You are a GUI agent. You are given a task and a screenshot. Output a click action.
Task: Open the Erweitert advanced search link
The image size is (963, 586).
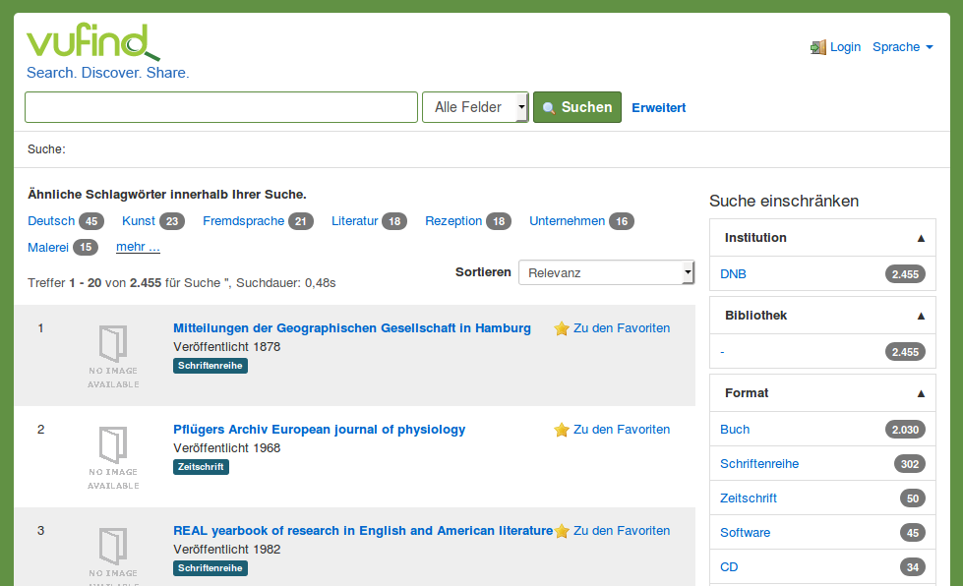(658, 108)
